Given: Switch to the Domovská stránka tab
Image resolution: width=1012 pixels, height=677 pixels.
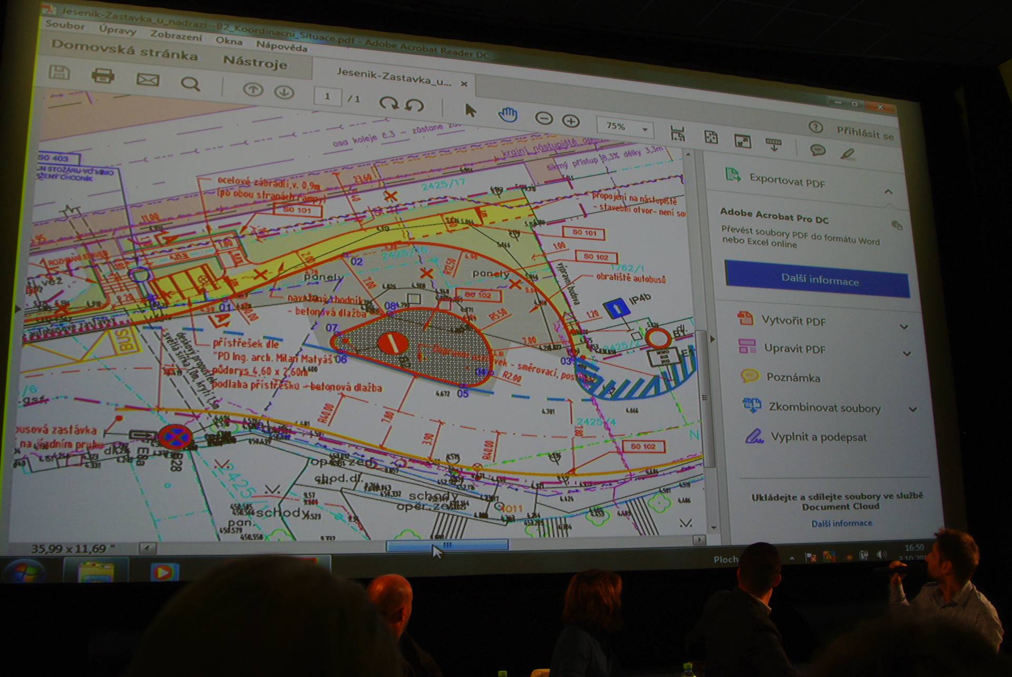Looking at the screenshot, I should pyautogui.click(x=124, y=50).
